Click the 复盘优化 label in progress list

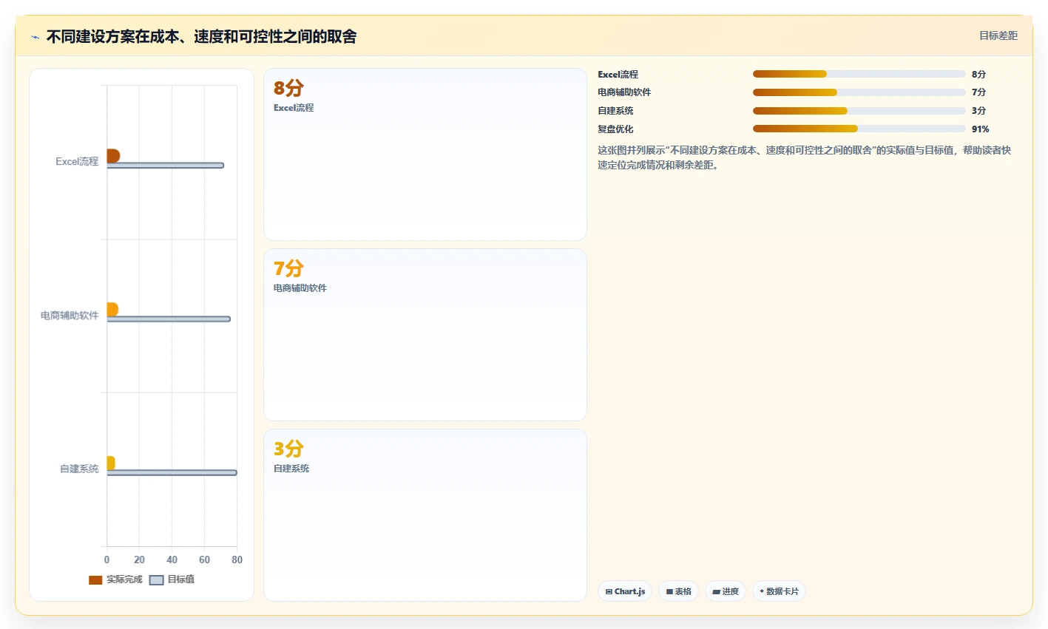(615, 129)
